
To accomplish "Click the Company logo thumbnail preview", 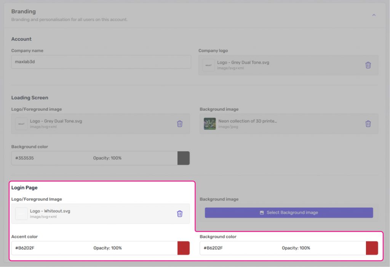I will coord(209,65).
